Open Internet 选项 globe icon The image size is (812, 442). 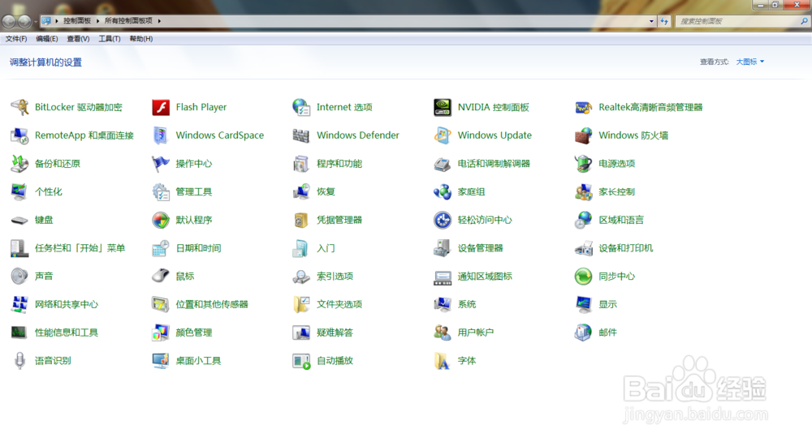coord(301,107)
